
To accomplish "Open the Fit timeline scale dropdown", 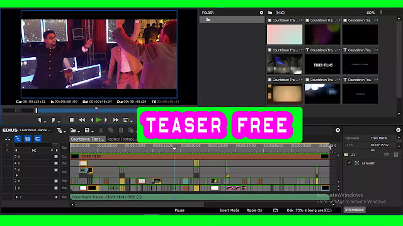I will [52, 150].
